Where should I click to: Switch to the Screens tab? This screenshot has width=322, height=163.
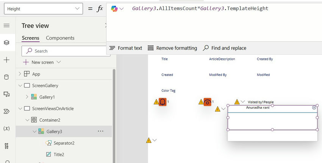coord(30,38)
